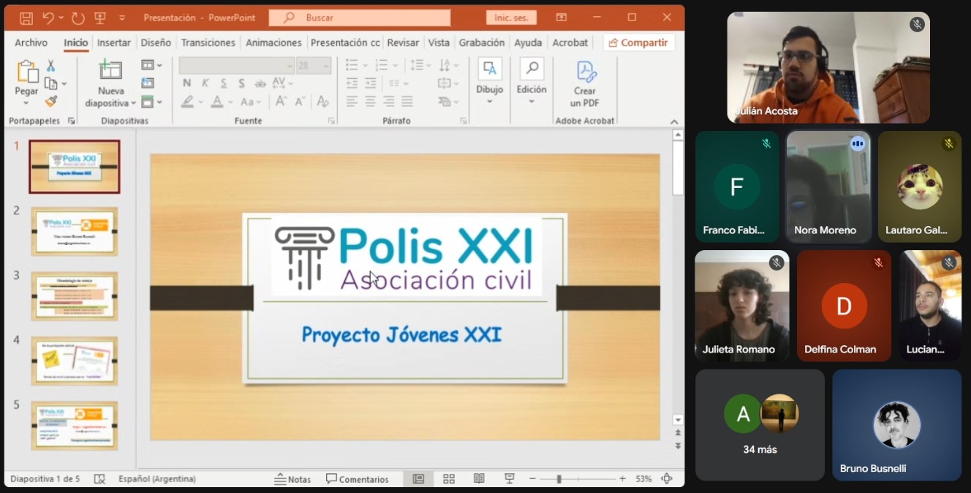
Task: Open the Animaciones tab
Action: click(x=273, y=42)
